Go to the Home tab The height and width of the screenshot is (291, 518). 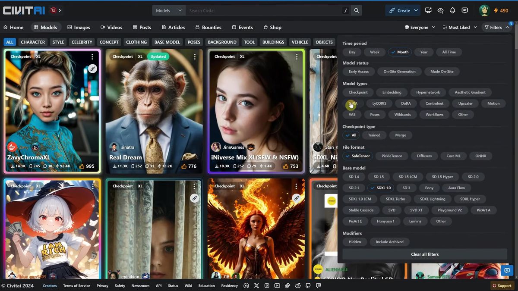click(x=13, y=27)
